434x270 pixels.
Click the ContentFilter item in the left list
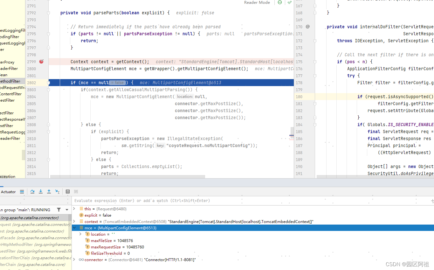point(11,94)
